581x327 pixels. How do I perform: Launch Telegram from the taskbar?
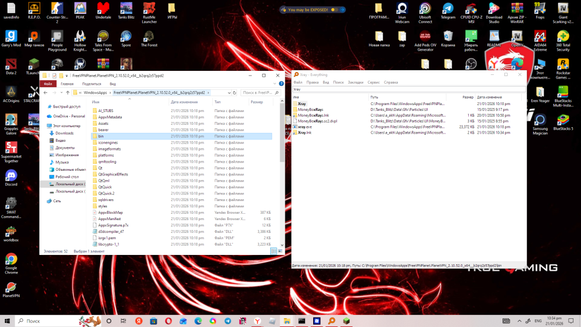tap(228, 321)
